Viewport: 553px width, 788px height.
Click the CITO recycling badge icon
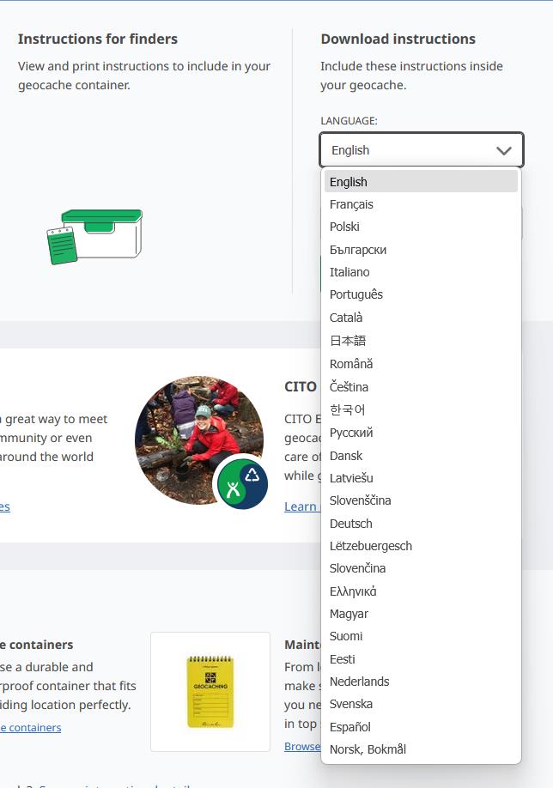[242, 483]
